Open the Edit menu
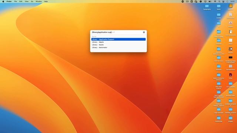This screenshot has width=237, height=133. click(x=21, y=1)
